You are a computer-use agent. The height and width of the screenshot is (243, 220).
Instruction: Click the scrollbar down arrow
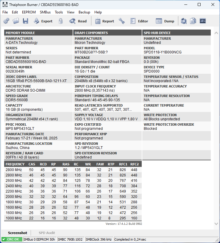point(216,224)
